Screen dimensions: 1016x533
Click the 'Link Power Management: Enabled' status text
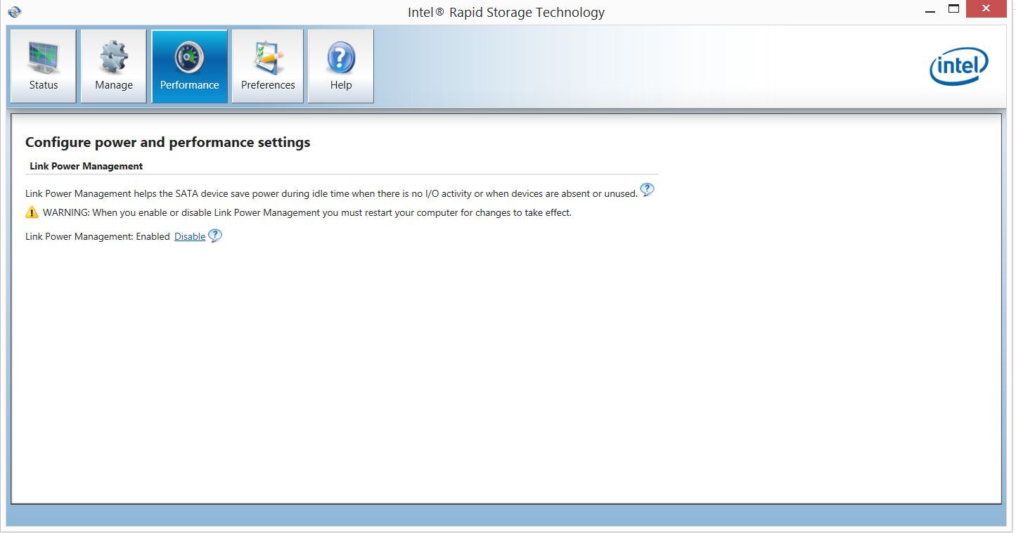[x=98, y=237]
